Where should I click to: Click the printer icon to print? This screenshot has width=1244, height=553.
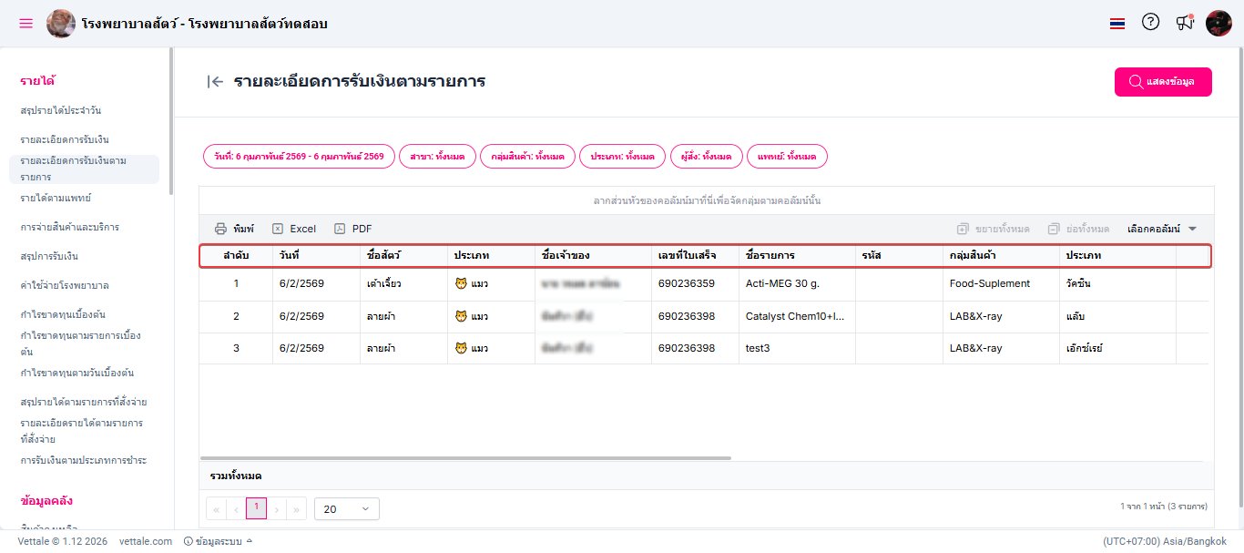[x=220, y=229]
